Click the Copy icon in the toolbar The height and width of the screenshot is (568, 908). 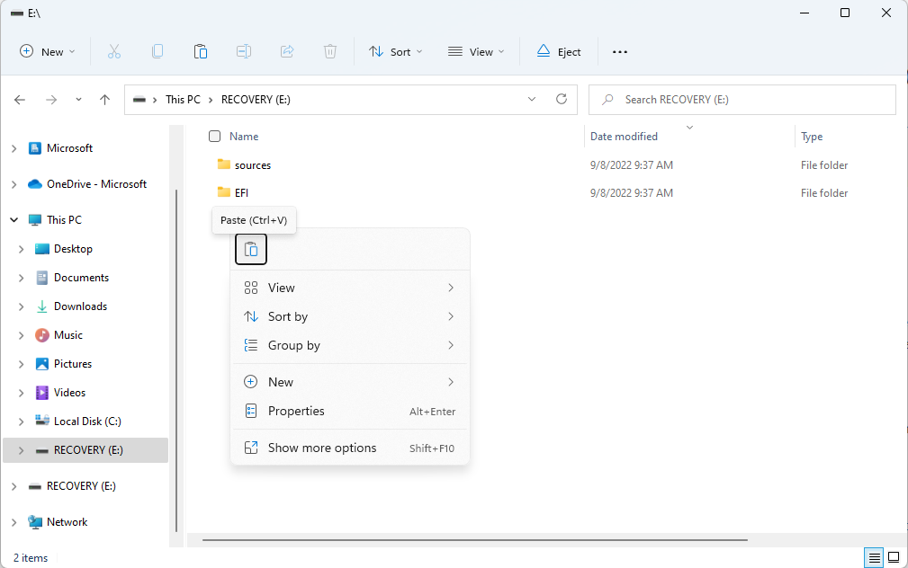pos(157,51)
